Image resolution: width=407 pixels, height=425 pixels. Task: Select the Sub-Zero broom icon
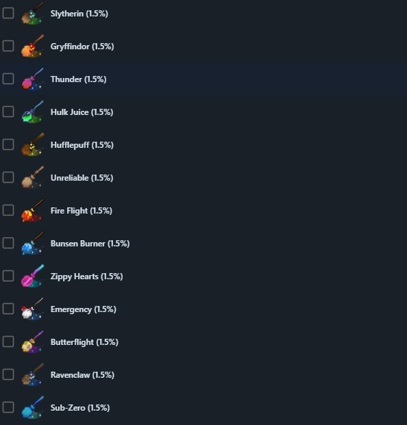tap(32, 407)
